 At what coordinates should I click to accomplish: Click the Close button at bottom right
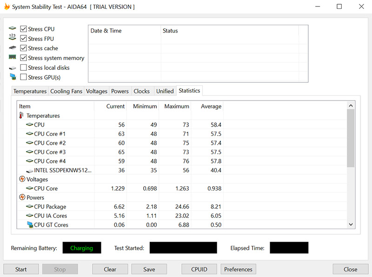[351, 269]
